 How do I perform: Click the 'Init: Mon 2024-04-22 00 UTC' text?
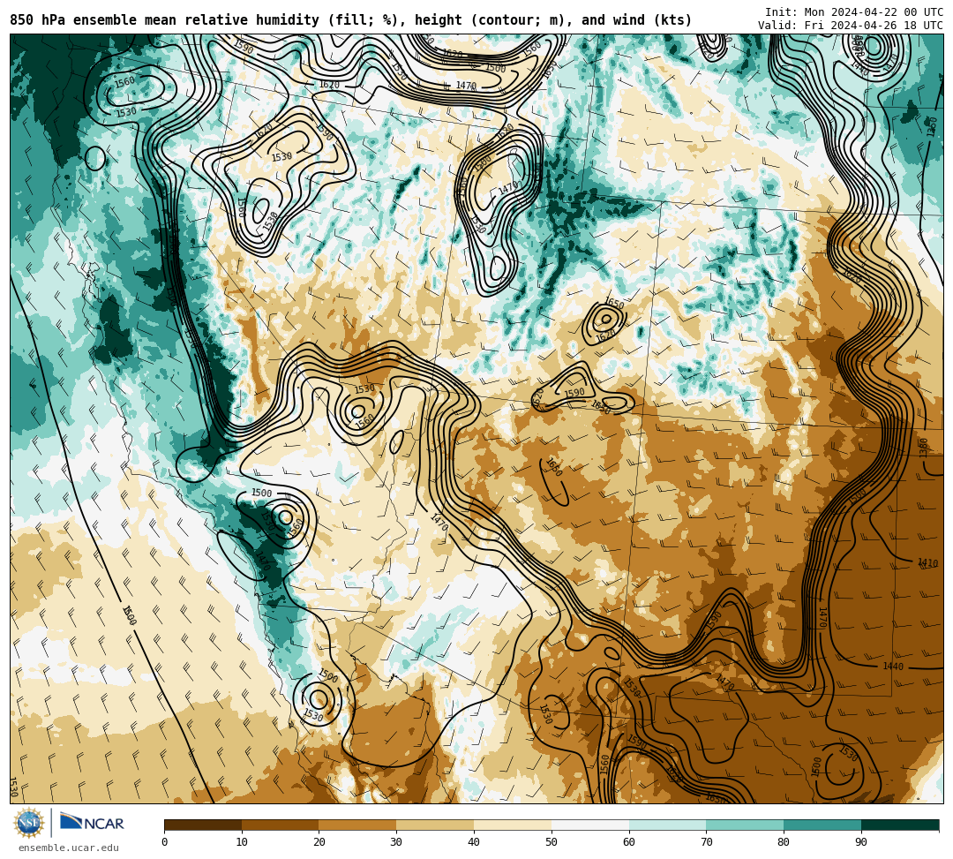(x=854, y=12)
